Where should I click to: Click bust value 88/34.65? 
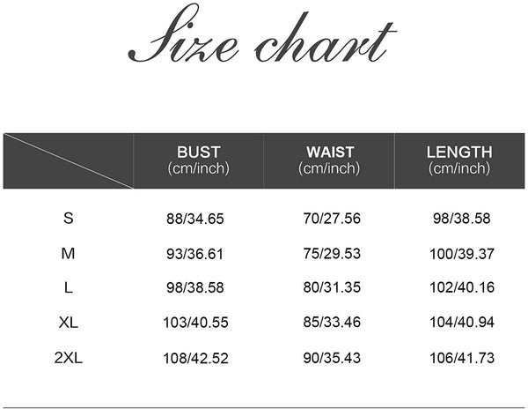tap(194, 219)
